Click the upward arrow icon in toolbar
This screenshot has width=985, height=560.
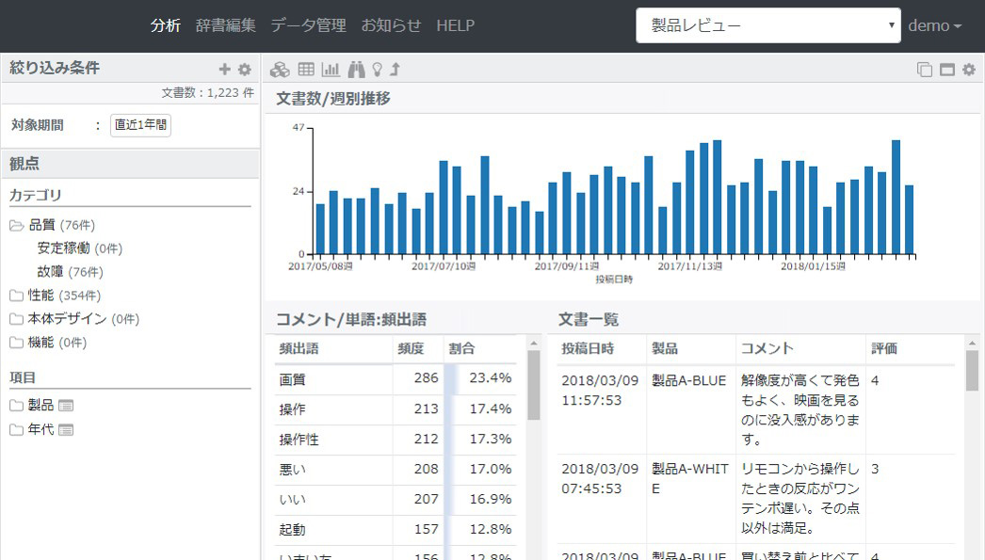click(x=396, y=69)
